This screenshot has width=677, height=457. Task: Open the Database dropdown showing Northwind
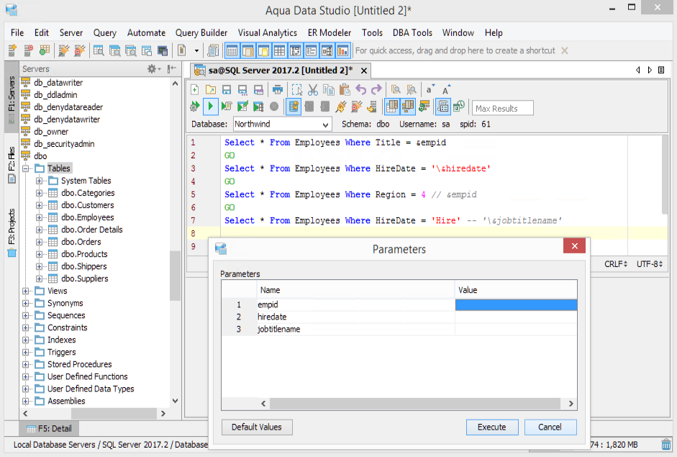282,125
